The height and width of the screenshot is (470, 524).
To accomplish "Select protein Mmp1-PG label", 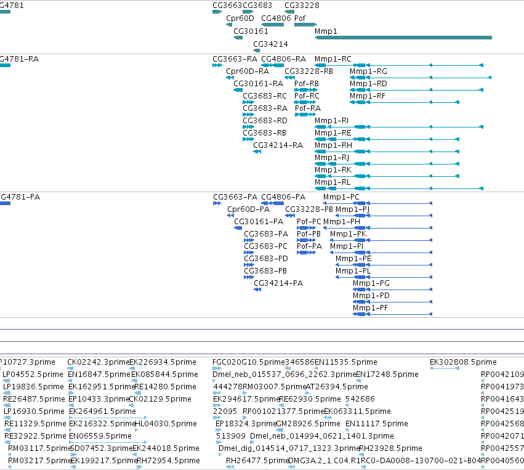I will 371,283.
